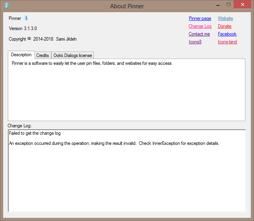Open the Change Log link
This screenshot has width=254, height=221.
[200, 26]
